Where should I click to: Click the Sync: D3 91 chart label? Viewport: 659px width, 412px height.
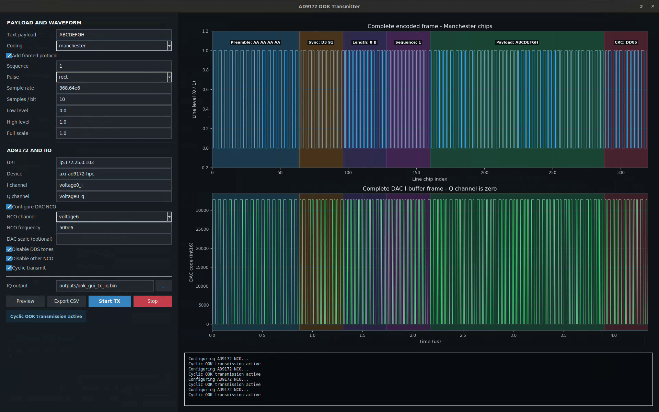(x=321, y=42)
